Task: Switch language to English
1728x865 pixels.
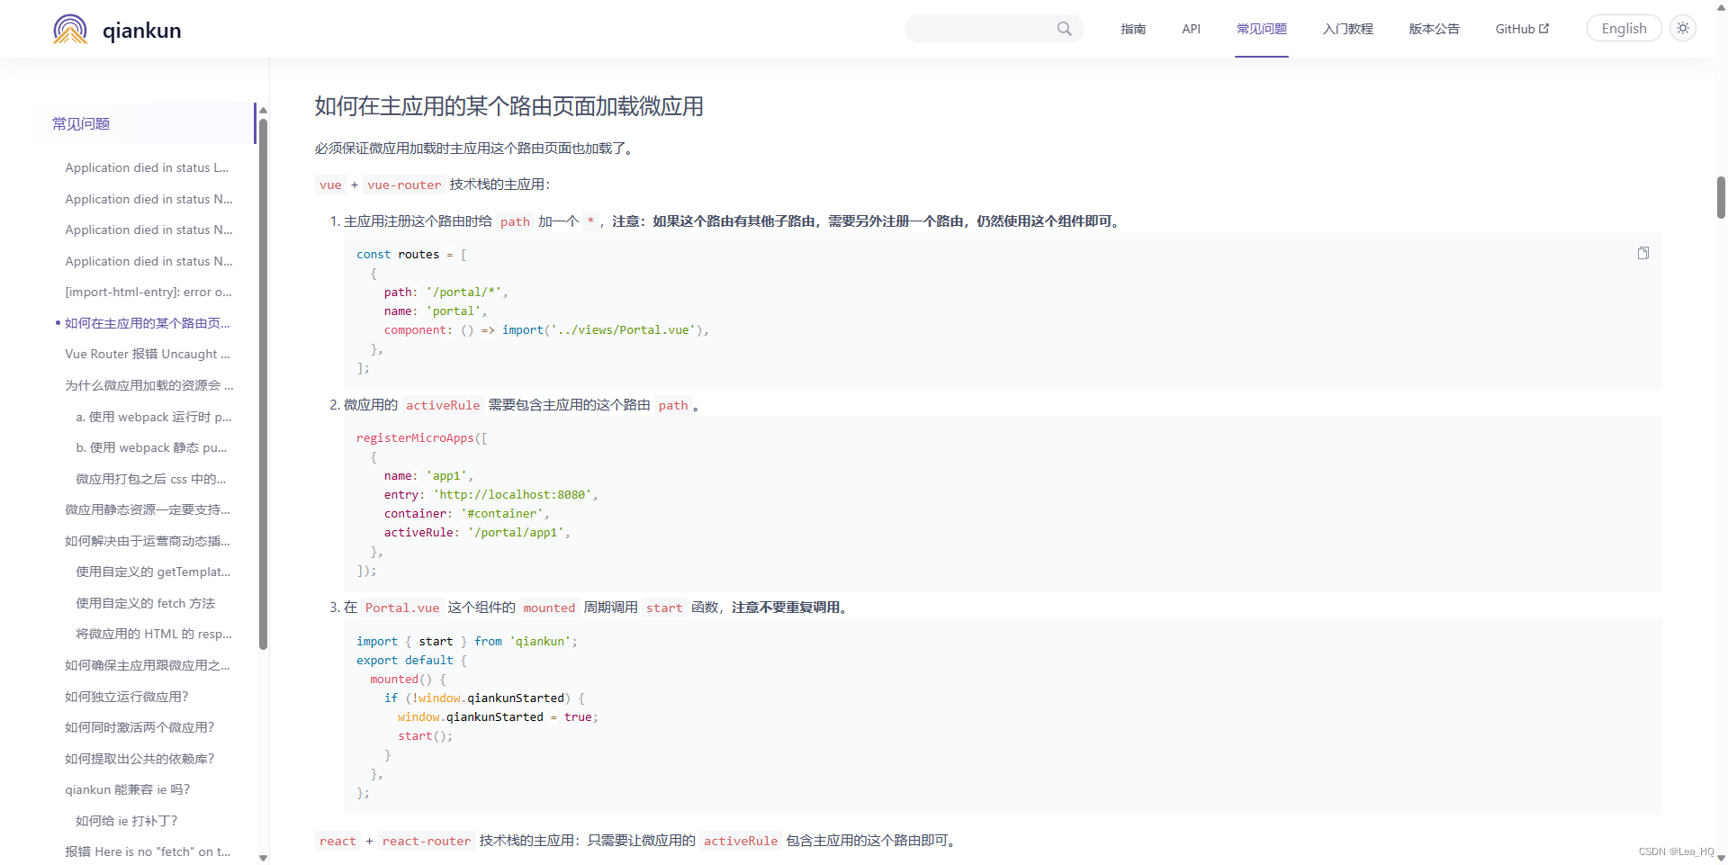Action: (x=1624, y=28)
